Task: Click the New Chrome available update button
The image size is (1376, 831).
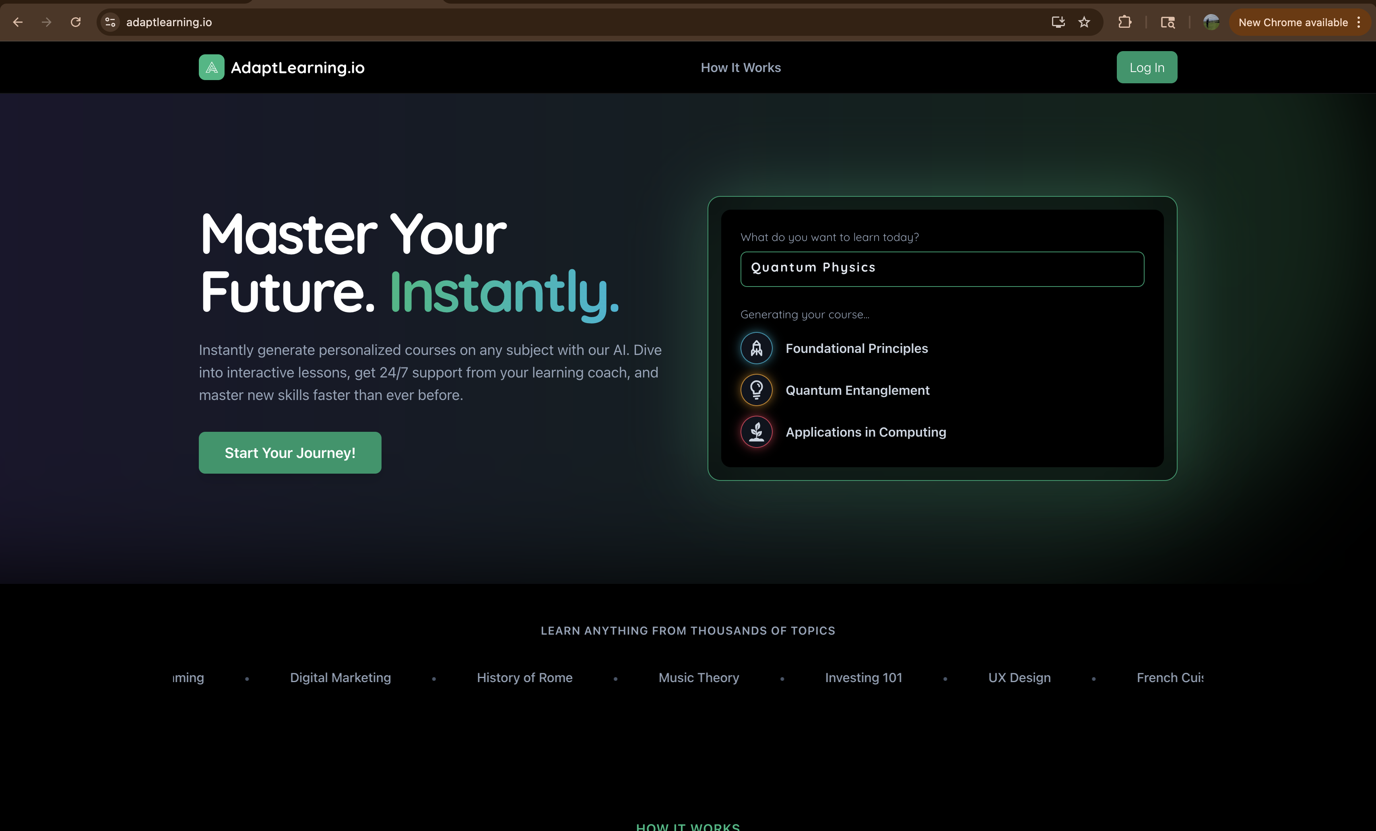Action: [x=1293, y=23]
